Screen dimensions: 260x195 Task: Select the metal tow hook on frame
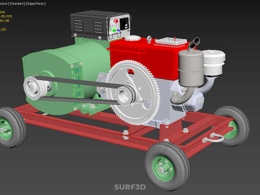214,138
